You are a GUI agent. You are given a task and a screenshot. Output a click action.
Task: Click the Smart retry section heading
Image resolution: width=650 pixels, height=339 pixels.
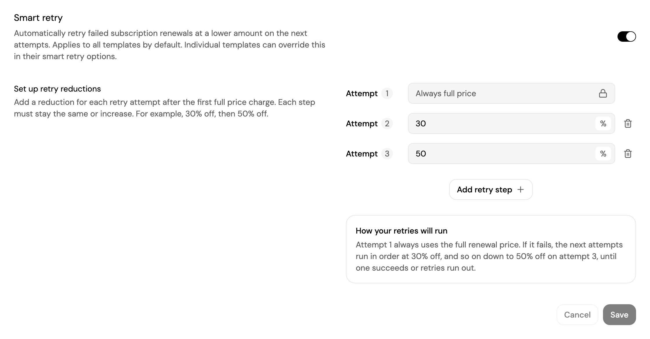[38, 18]
